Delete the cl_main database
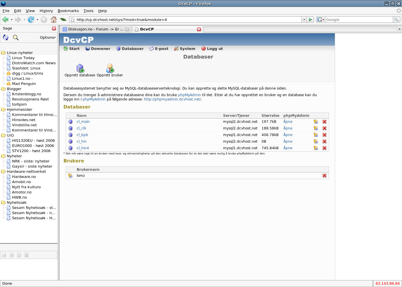This screenshot has height=287, width=402. coord(324,122)
